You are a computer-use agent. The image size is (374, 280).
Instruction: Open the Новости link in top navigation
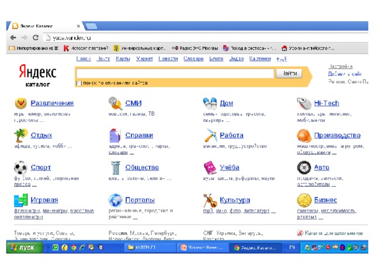coord(168,59)
